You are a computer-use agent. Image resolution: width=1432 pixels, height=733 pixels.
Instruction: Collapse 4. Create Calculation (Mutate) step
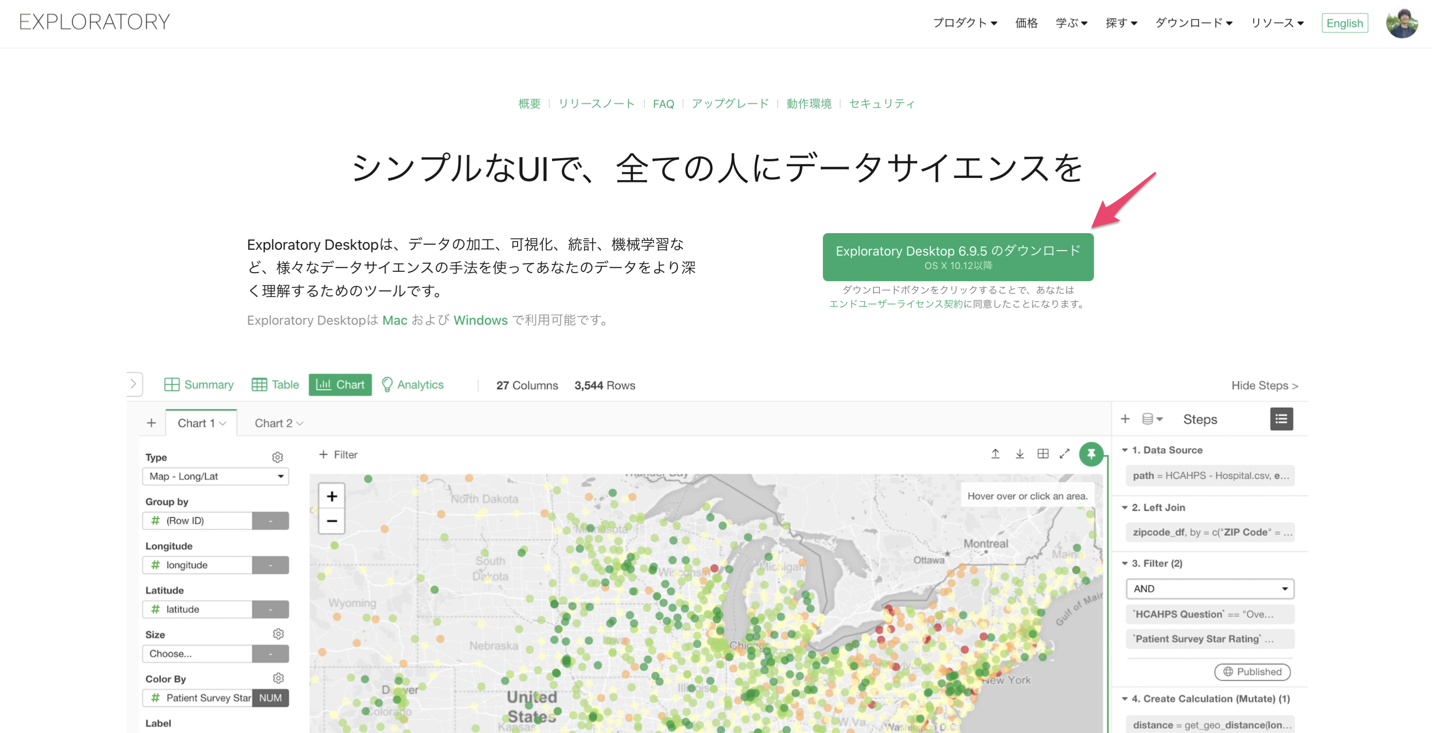(1125, 699)
